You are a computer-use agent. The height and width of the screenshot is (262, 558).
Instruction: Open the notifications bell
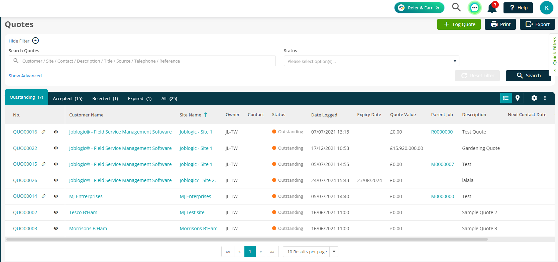492,8
